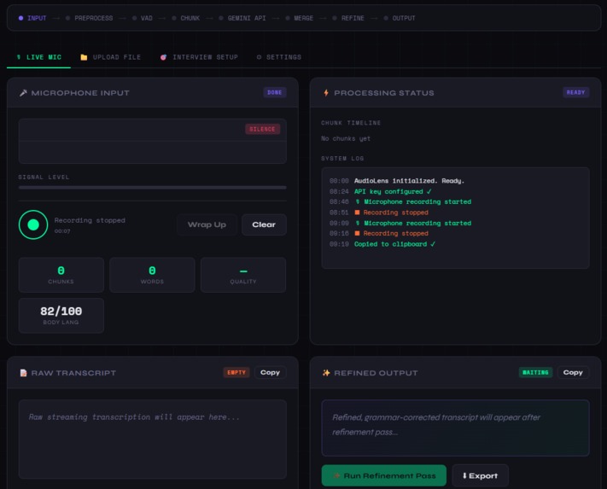
Task: Click the audio waveform display area
Action: pyautogui.click(x=153, y=141)
